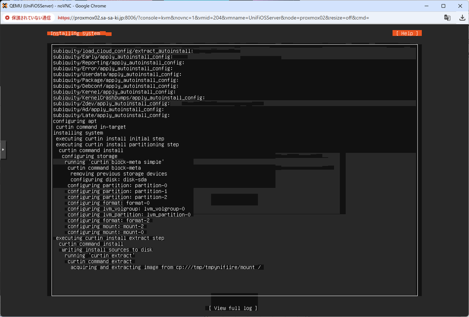Click View full log button
The height and width of the screenshot is (317, 469).
coord(233,308)
